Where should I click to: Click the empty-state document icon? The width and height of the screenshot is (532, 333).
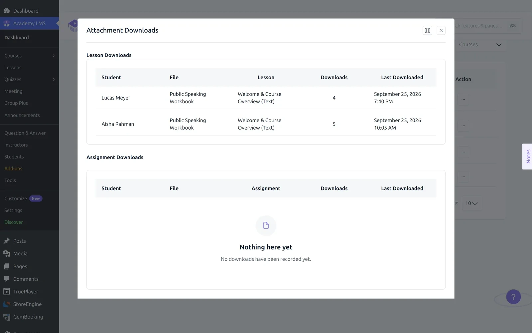click(266, 226)
